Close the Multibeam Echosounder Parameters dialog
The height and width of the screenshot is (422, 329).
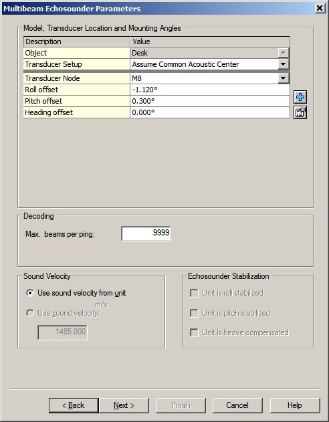(x=320, y=8)
